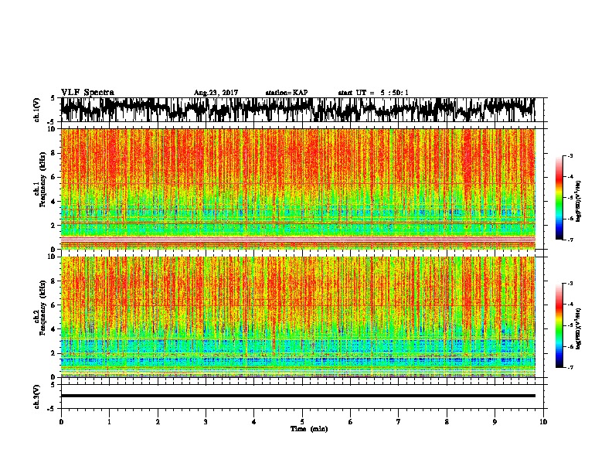Click tick label 3 on time axis
The image size is (612, 473).
(206, 422)
